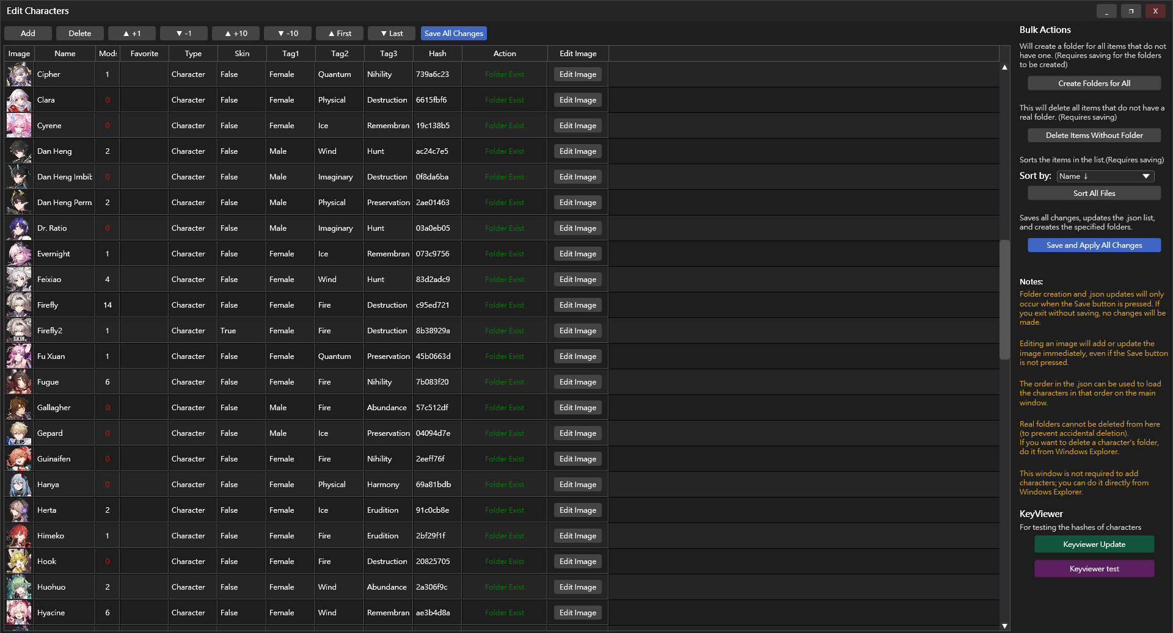This screenshot has width=1173, height=633.
Task: Click the vertical scrollbar thumb
Action: pos(1004,299)
